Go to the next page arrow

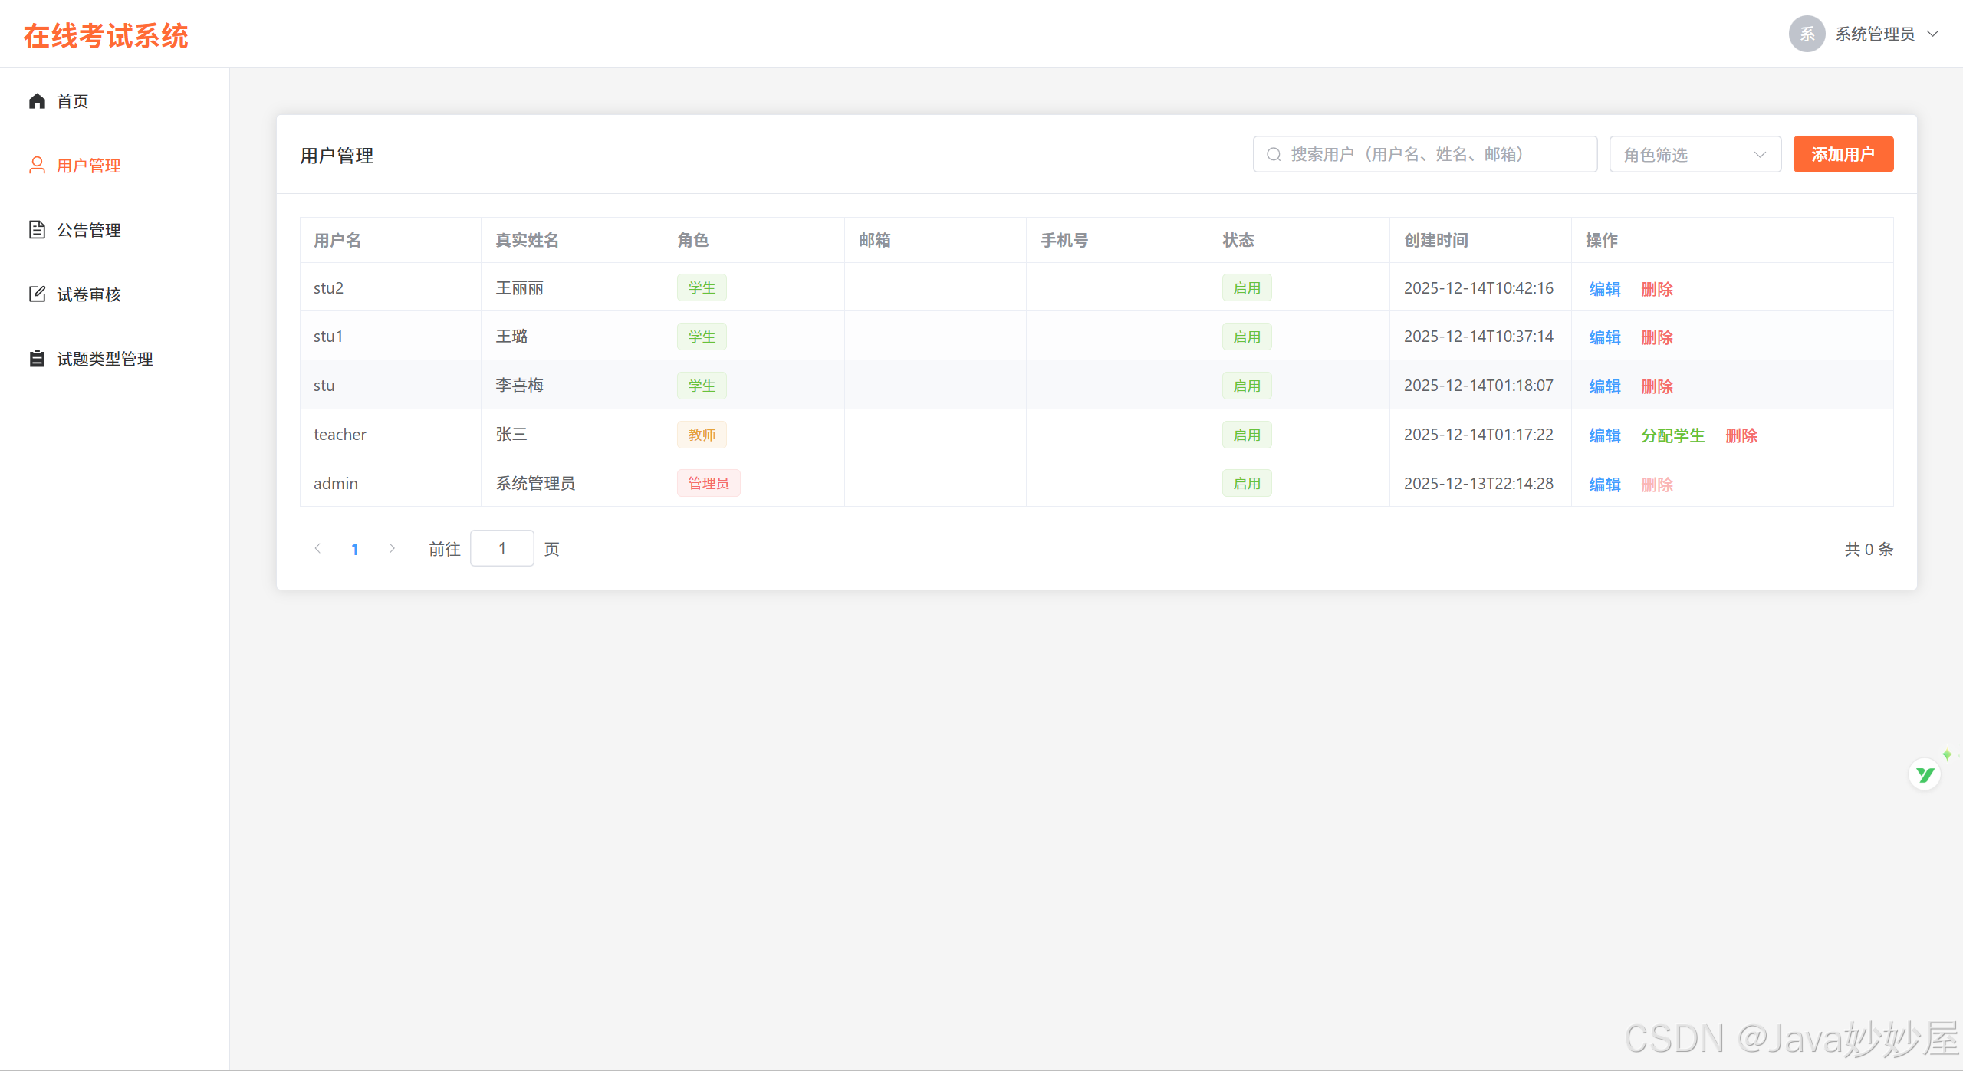392,549
